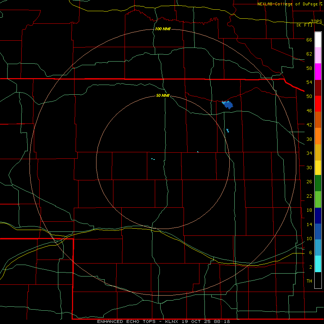Click the '66' legend value
The width and height of the screenshot is (324, 324).
(x=309, y=40)
